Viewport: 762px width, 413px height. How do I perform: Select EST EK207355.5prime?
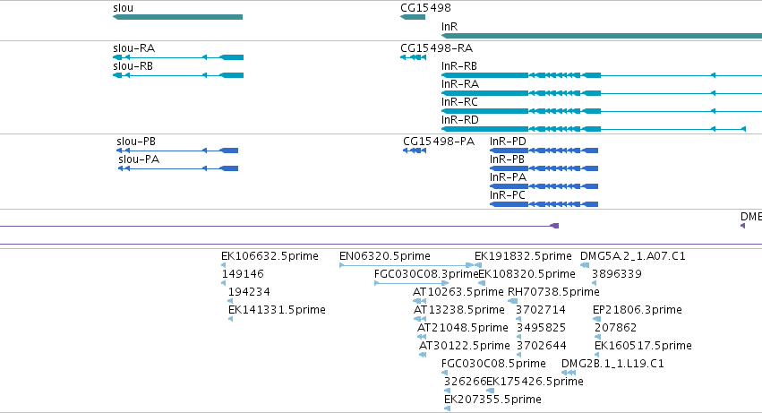click(x=447, y=409)
